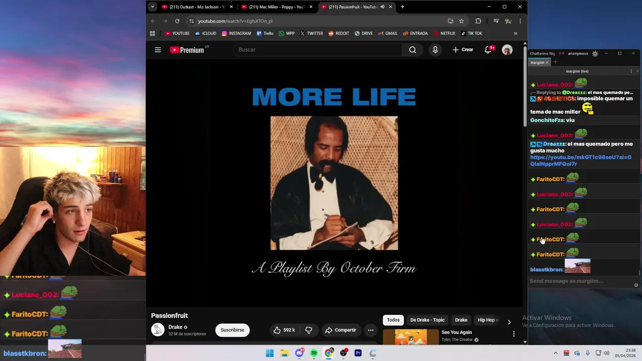The width and height of the screenshot is (642, 361).
Task: Open the YouTube account avatar menu
Action: click(507, 50)
